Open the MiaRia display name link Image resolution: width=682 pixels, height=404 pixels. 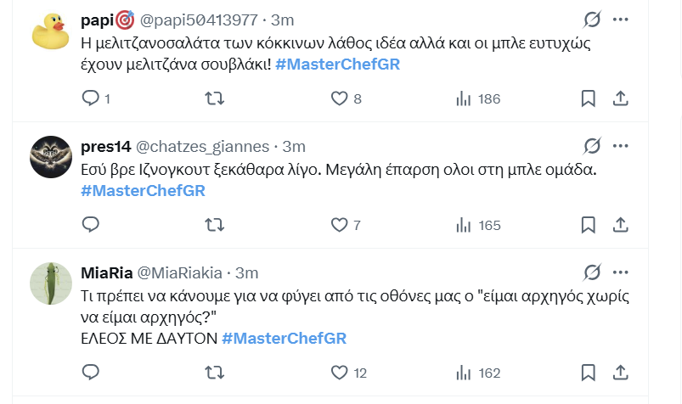click(105, 272)
